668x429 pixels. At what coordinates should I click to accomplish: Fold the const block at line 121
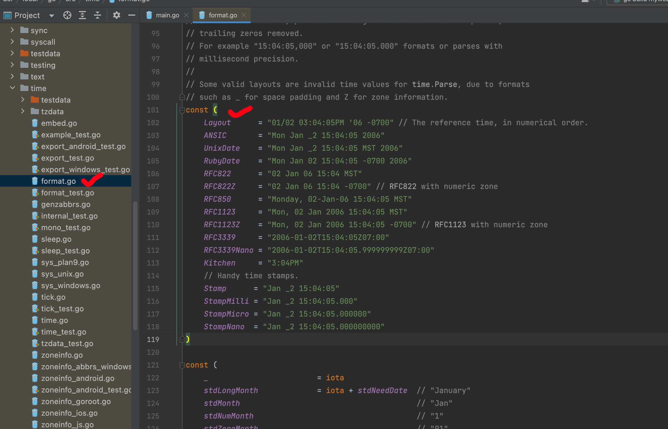click(182, 365)
